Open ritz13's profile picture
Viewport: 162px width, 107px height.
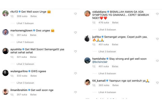click(x=5, y=13)
